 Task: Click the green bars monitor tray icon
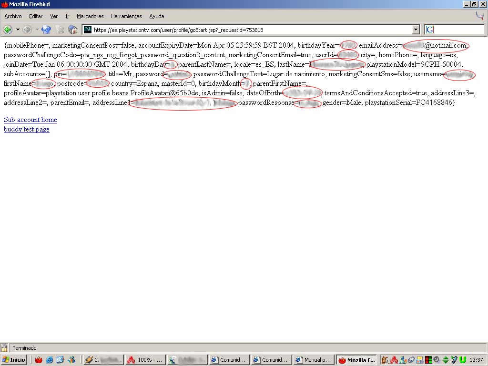pyautogui.click(x=428, y=360)
